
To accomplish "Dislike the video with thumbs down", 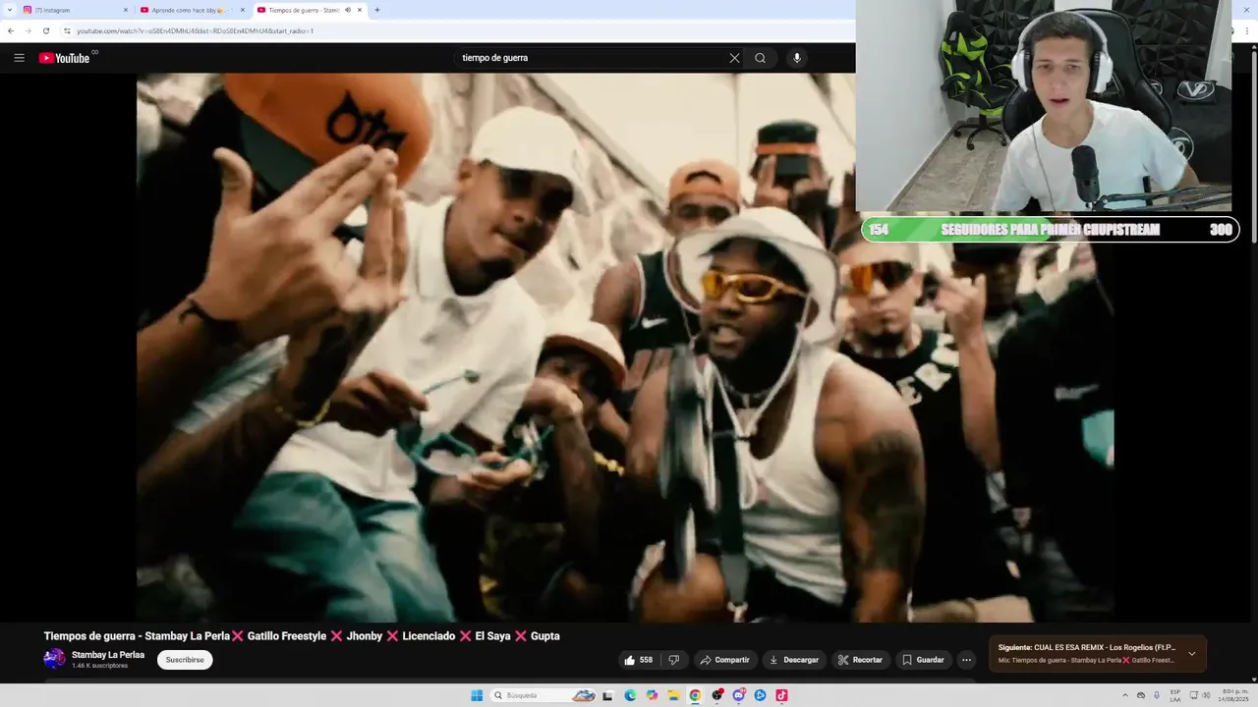I will pos(673,660).
